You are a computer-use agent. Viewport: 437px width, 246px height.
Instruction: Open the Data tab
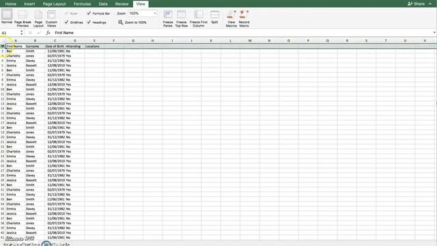click(103, 4)
